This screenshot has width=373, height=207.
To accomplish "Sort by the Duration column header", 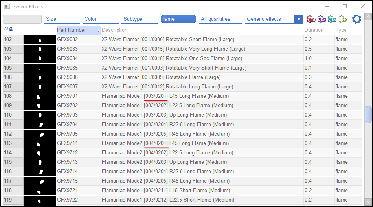I will 314,30.
